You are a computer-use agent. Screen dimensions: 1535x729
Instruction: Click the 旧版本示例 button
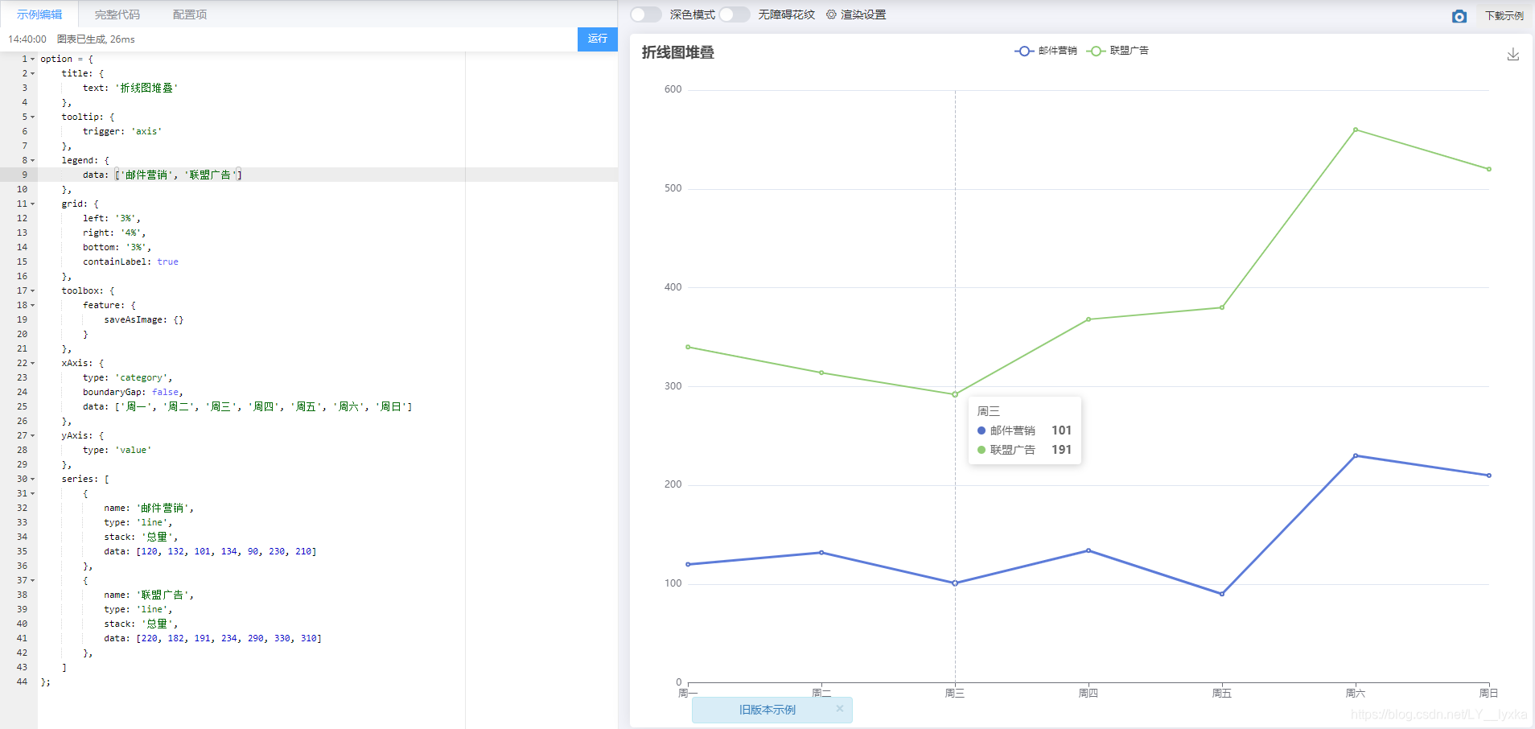(766, 710)
